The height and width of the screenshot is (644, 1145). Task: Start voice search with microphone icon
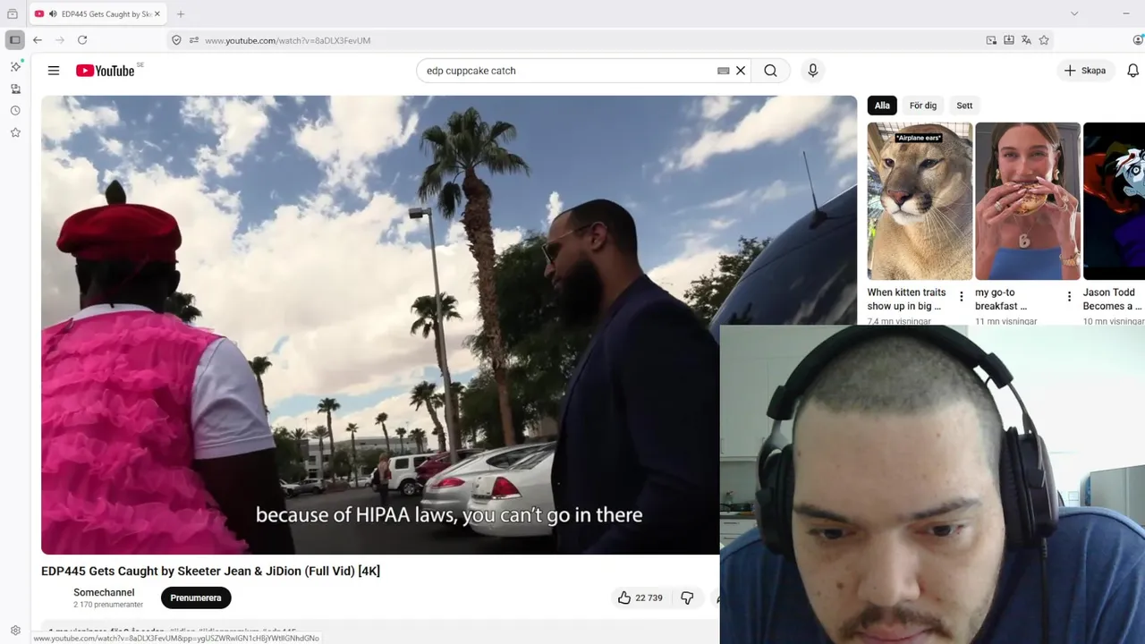[812, 71]
